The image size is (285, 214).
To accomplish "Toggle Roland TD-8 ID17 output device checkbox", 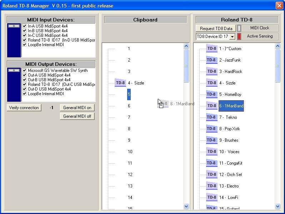I will (x=25, y=84).
